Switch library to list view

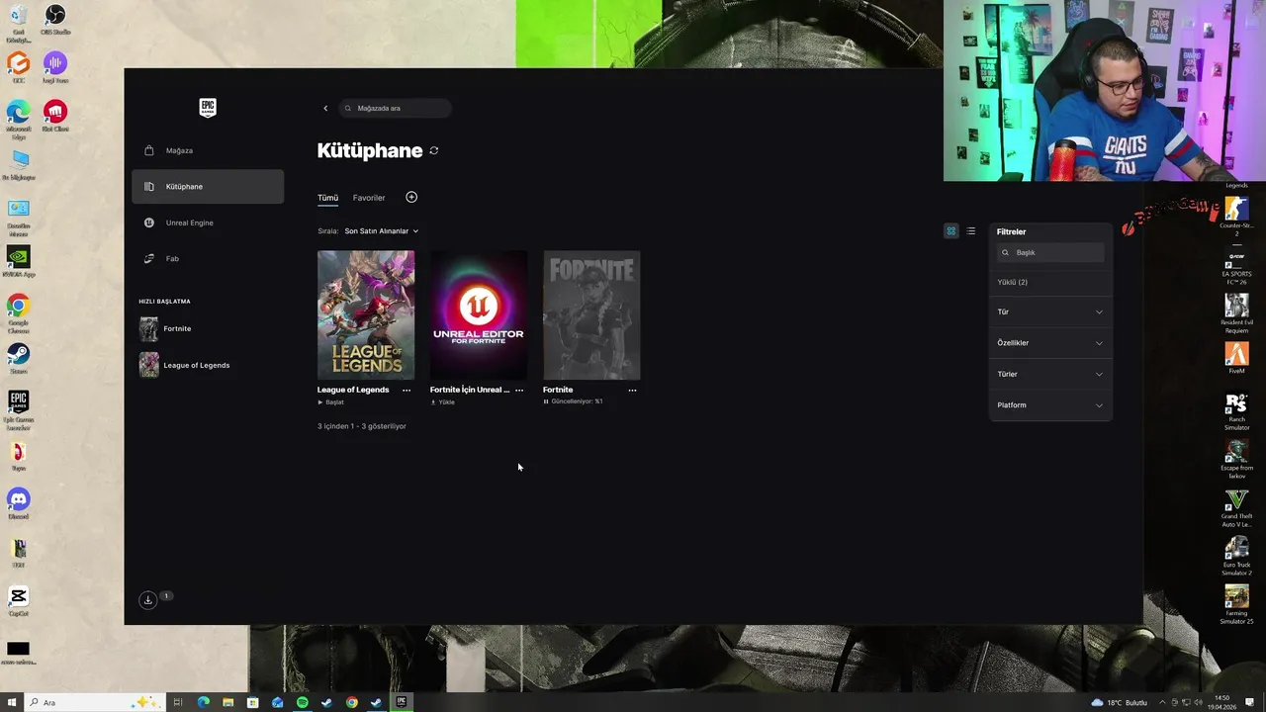pyautogui.click(x=971, y=231)
